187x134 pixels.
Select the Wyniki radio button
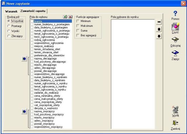(x=9, y=31)
